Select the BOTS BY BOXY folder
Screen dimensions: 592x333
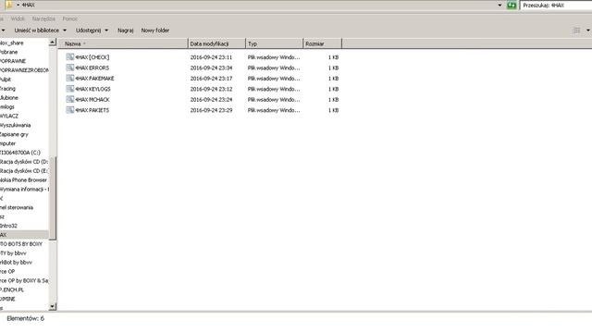21,244
